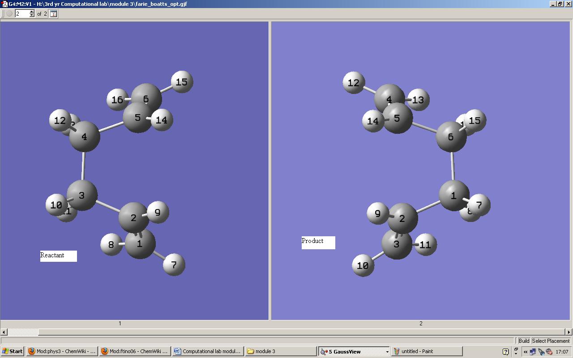Switch to untitled - Paint taskbar window

click(x=426, y=351)
